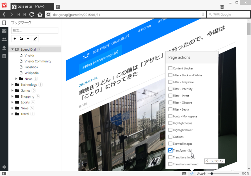Check the Skewed images option
Image resolution: width=251 pixels, height=176 pixels.
pos(170,143)
